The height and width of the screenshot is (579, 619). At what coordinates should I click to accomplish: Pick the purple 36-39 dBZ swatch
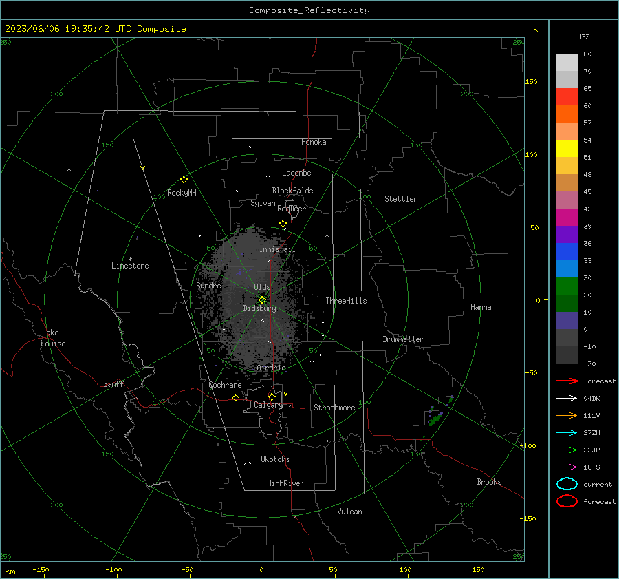click(x=567, y=234)
